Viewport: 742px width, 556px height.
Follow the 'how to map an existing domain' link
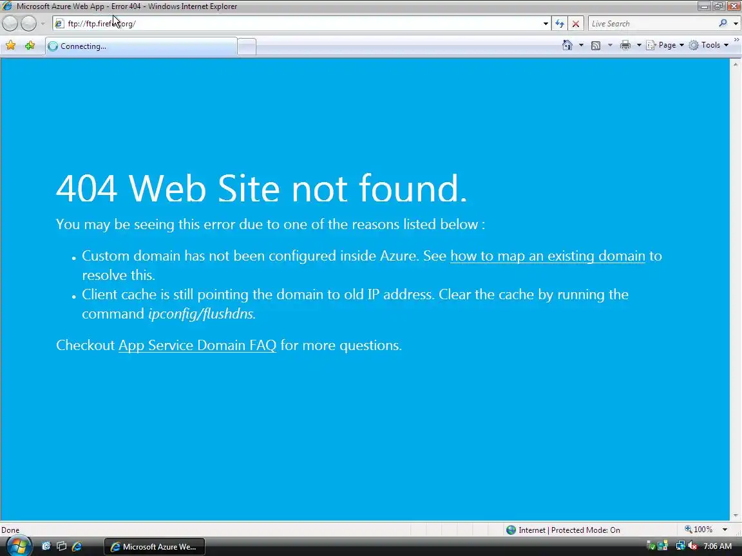pyautogui.click(x=547, y=255)
